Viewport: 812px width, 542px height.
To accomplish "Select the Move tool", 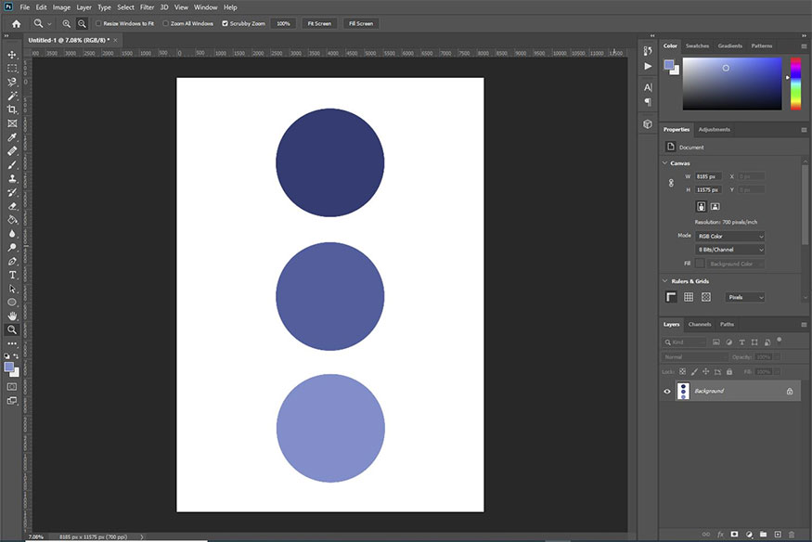I will point(12,55).
